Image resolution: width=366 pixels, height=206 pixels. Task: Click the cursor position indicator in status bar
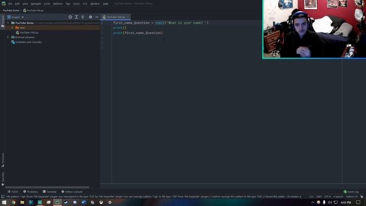click(311, 197)
